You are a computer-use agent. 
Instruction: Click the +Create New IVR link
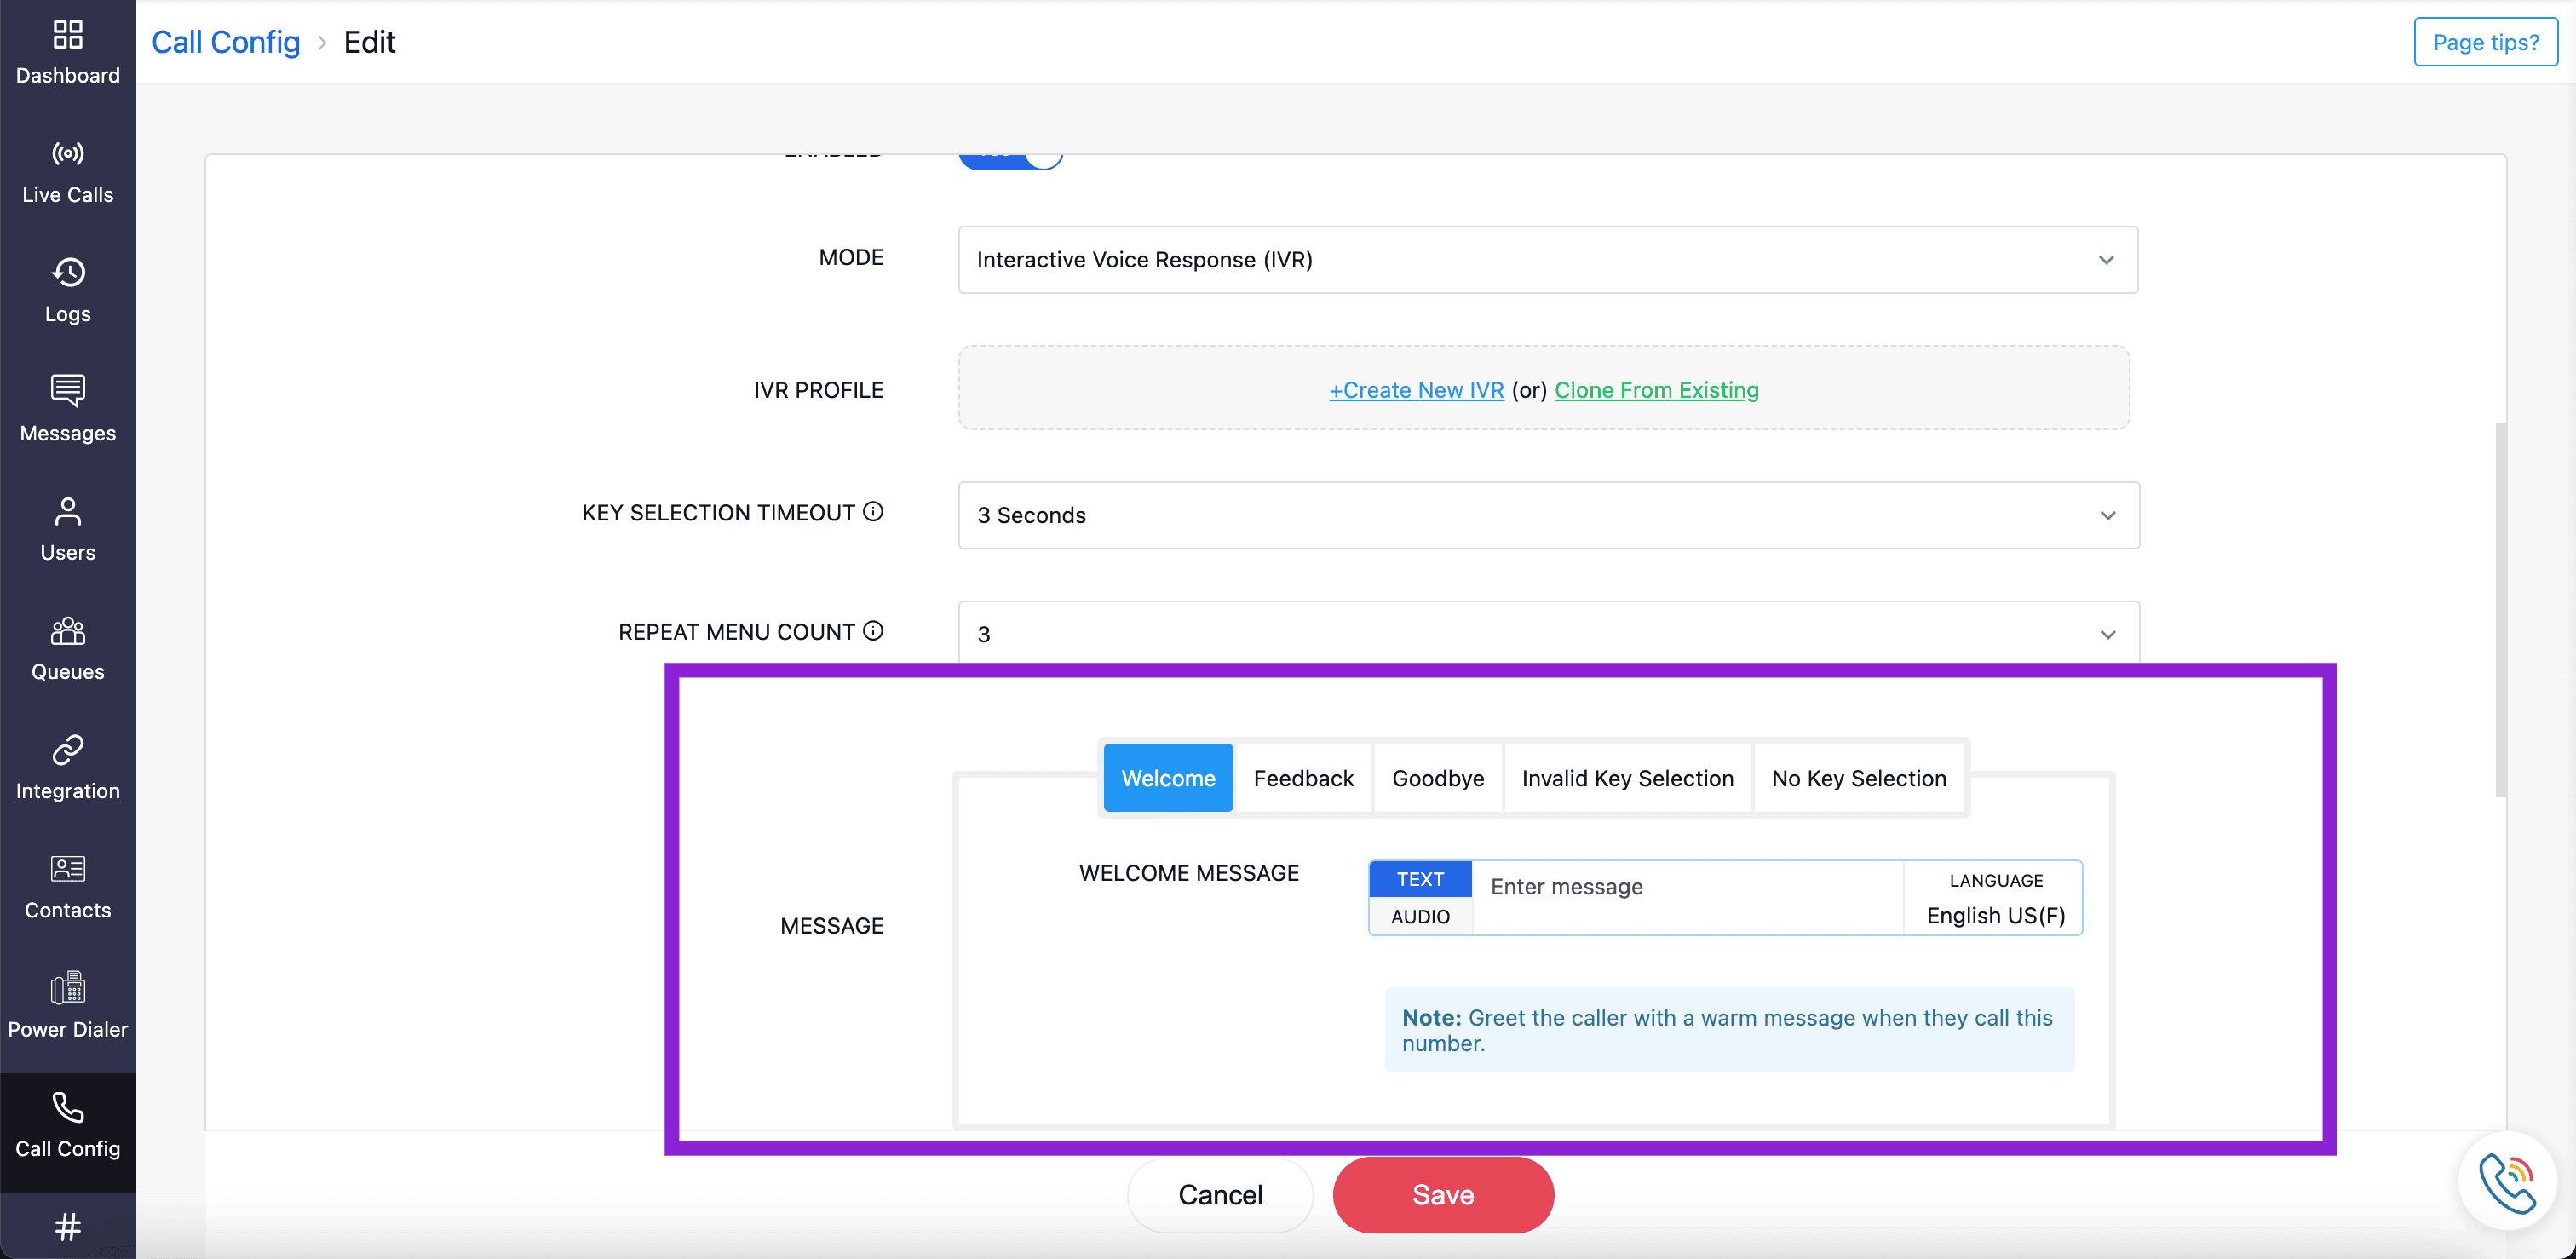[1415, 390]
